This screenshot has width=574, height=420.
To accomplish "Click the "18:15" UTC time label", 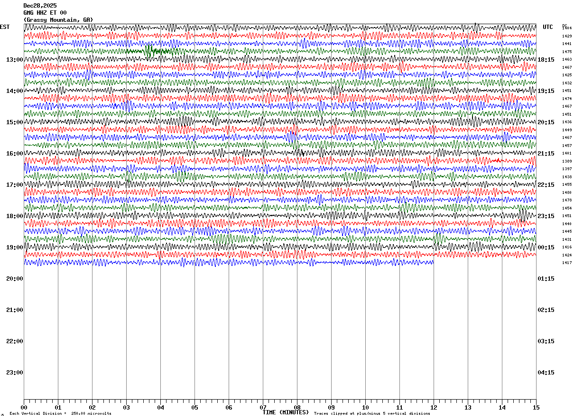I will (x=546, y=59).
